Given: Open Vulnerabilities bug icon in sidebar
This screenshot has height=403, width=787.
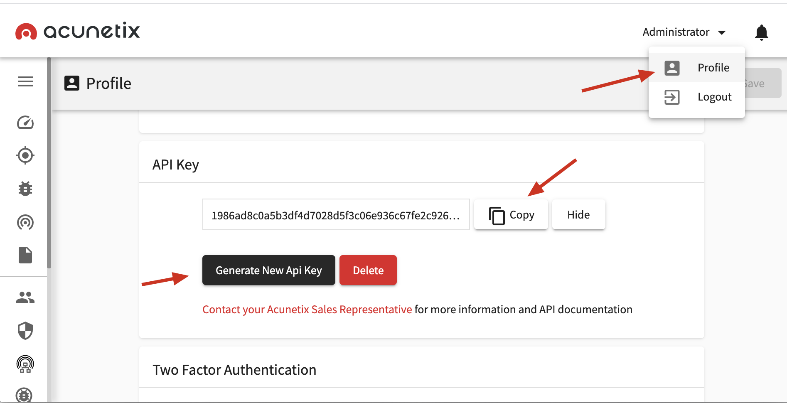Looking at the screenshot, I should tap(25, 189).
